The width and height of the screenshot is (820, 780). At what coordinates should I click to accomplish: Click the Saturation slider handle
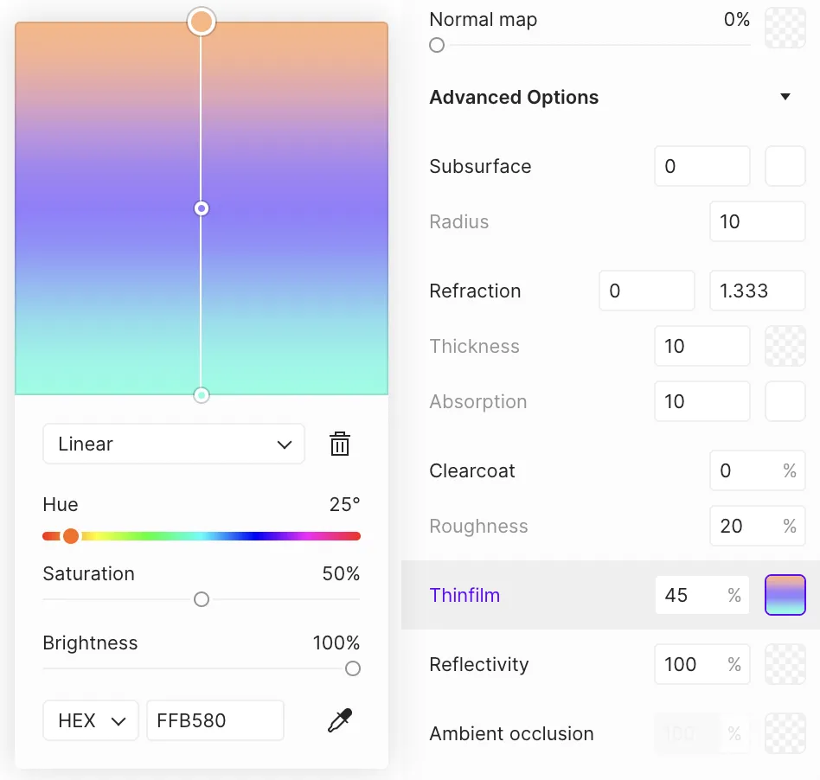point(202,599)
